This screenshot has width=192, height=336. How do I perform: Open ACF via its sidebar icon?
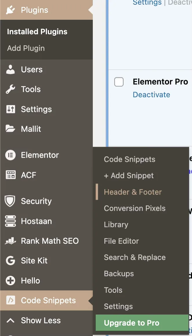pos(10,175)
